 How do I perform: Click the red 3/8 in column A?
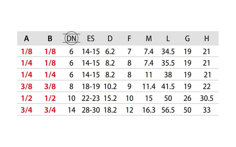click(x=27, y=86)
